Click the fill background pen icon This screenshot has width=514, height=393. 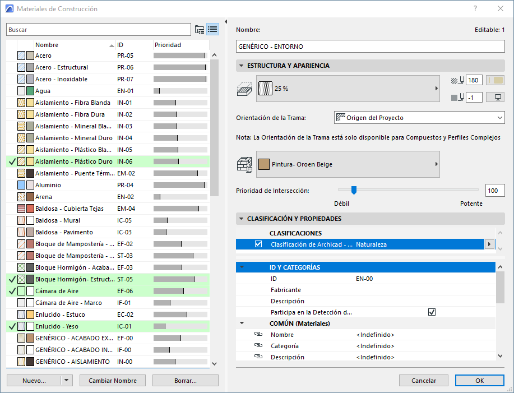457,97
